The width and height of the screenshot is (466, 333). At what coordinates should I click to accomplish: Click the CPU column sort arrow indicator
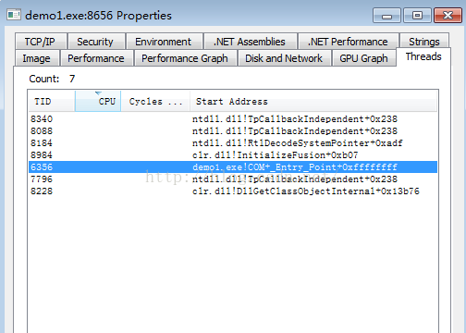click(98, 93)
